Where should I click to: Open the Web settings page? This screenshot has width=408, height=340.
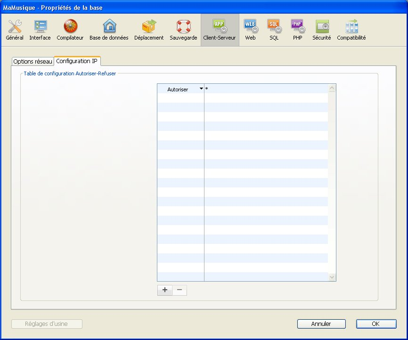250,30
